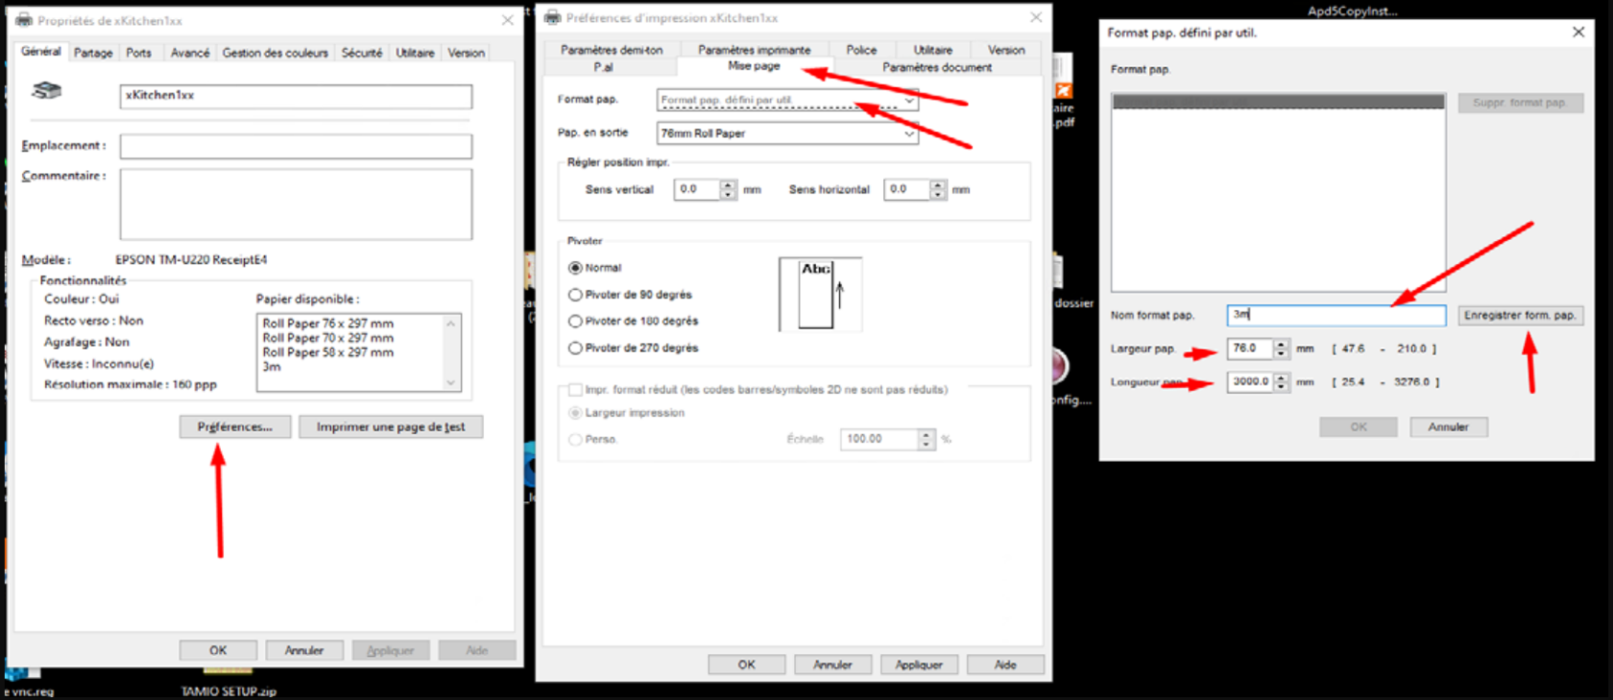Select the highlighted row in Format pap. list

1278,102
